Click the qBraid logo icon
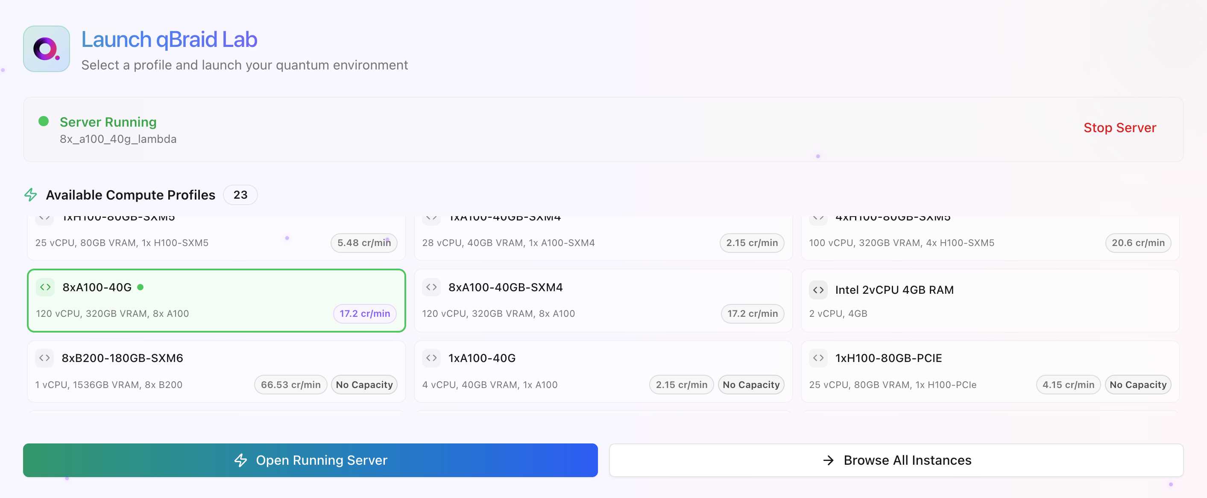The image size is (1207, 498). [47, 49]
